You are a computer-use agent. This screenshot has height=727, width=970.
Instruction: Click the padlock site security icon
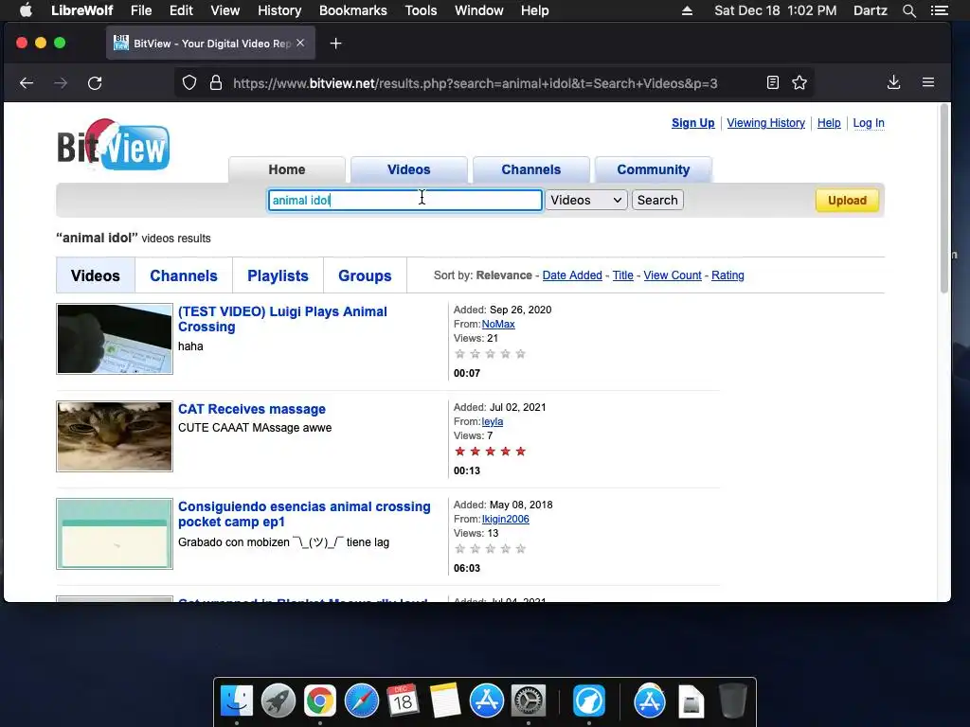(x=216, y=83)
